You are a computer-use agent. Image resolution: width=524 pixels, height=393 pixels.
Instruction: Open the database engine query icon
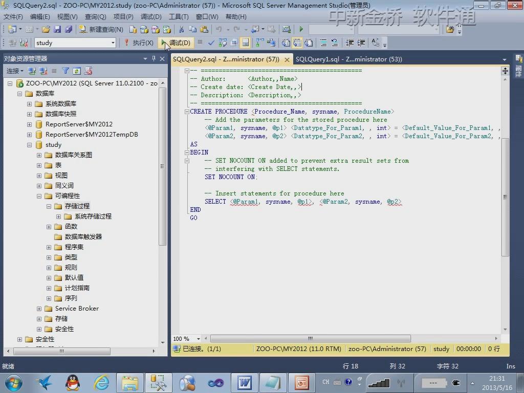coord(133,29)
